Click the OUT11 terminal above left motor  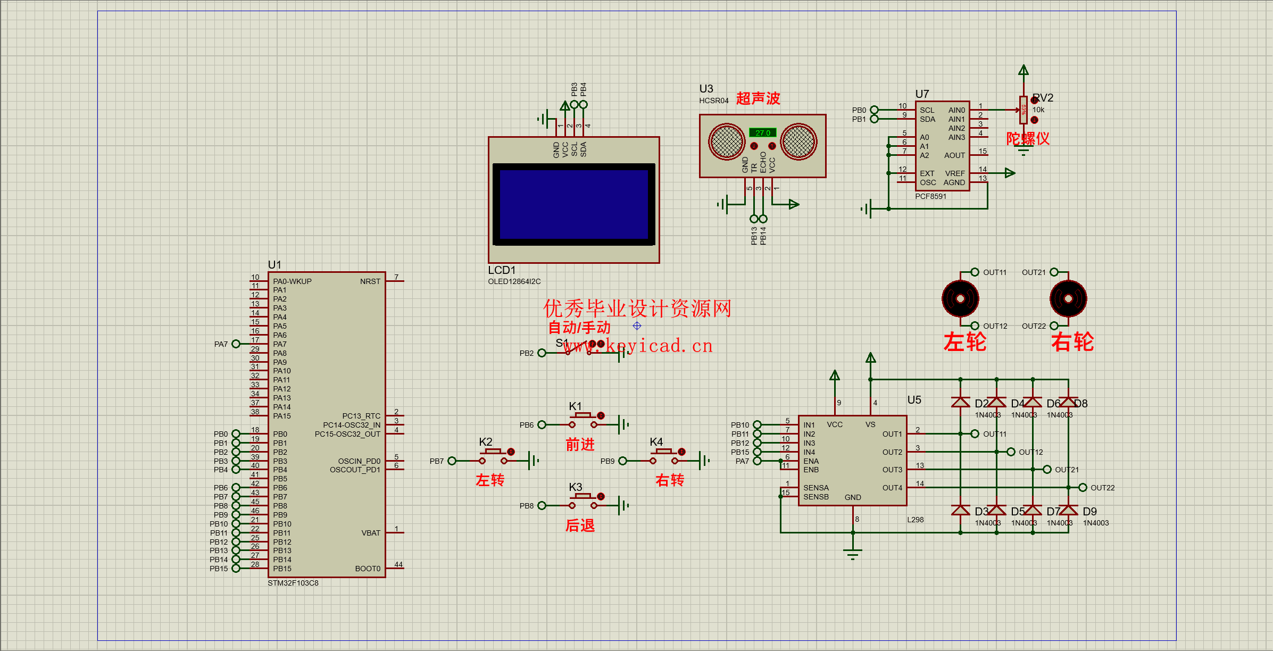975,272
